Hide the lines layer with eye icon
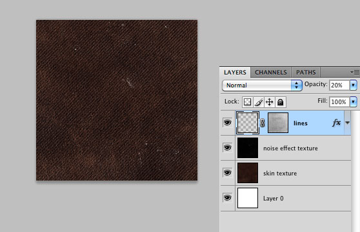This screenshot has height=232, width=360. 227,123
